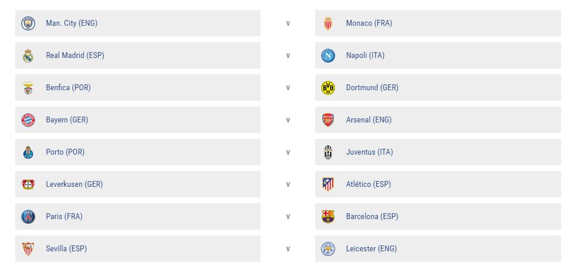Click the Sevilla club crest

click(x=28, y=248)
